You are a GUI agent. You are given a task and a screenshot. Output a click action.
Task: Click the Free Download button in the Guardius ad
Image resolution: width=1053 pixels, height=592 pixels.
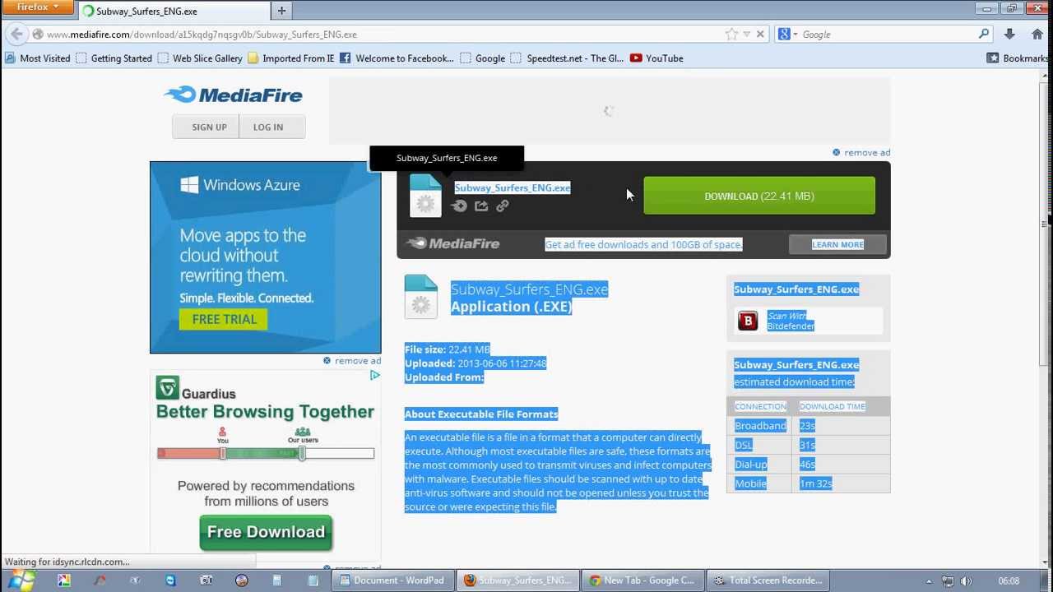(266, 532)
